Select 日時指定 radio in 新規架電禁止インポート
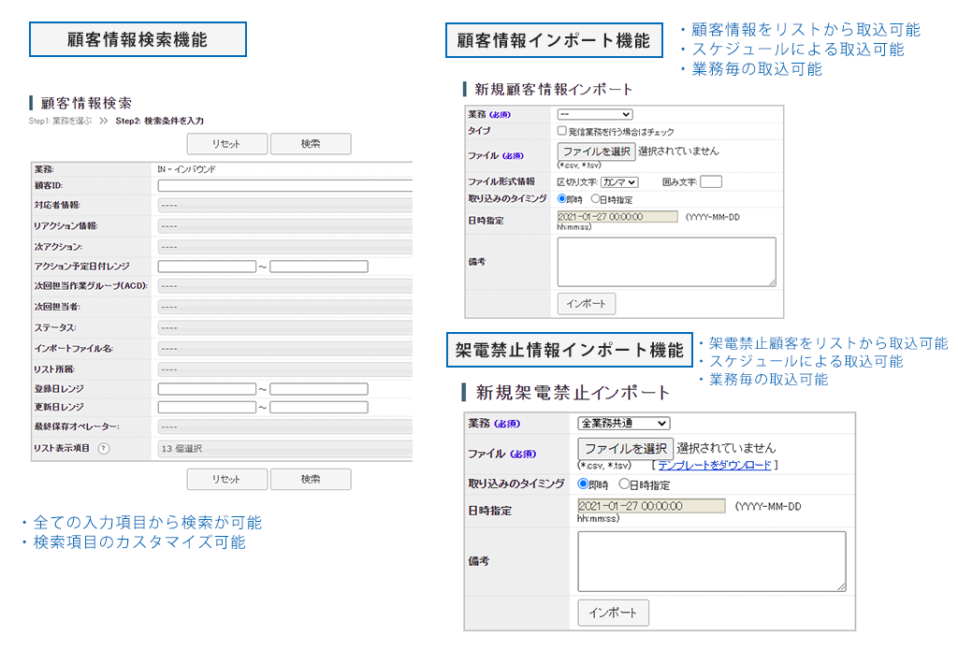Image resolution: width=958 pixels, height=650 pixels. click(624, 484)
